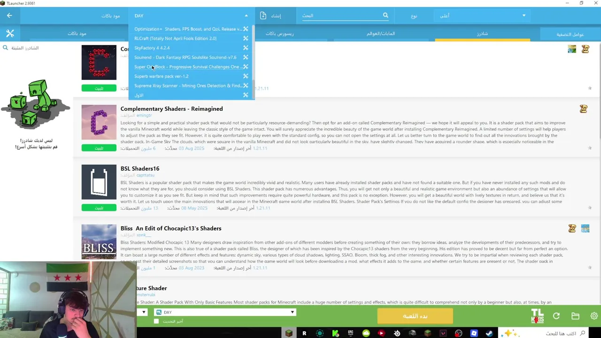
Task: Click landscape picture icon on first shader row
Action: tap(572, 49)
